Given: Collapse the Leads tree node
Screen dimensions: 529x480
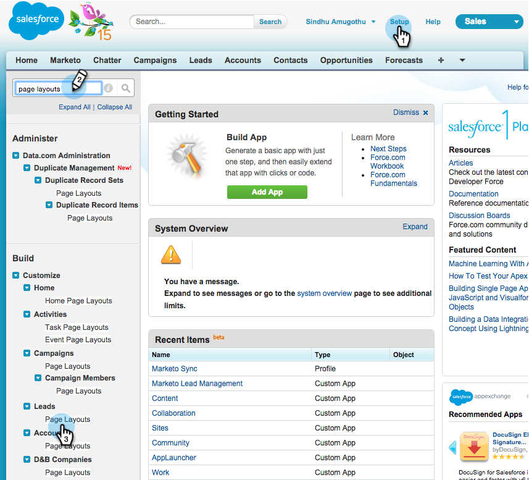Looking at the screenshot, I should [27, 406].
